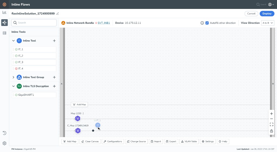
Task: Click Export in toolbar
Action: point(171,141)
